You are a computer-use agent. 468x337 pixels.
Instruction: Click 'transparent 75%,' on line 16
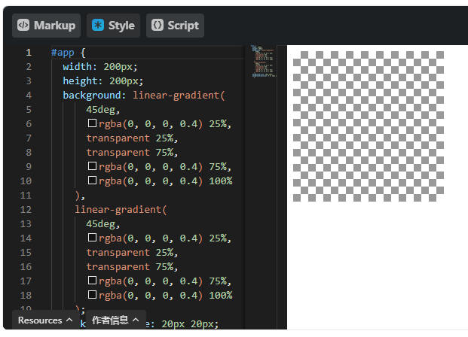point(132,267)
